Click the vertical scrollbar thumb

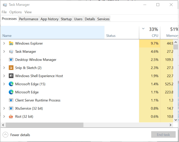tap(176, 47)
